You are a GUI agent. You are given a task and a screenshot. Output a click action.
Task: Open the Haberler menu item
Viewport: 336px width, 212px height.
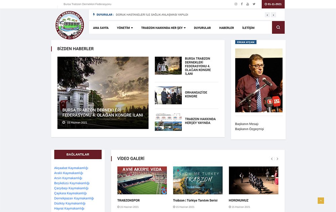[x=226, y=28]
